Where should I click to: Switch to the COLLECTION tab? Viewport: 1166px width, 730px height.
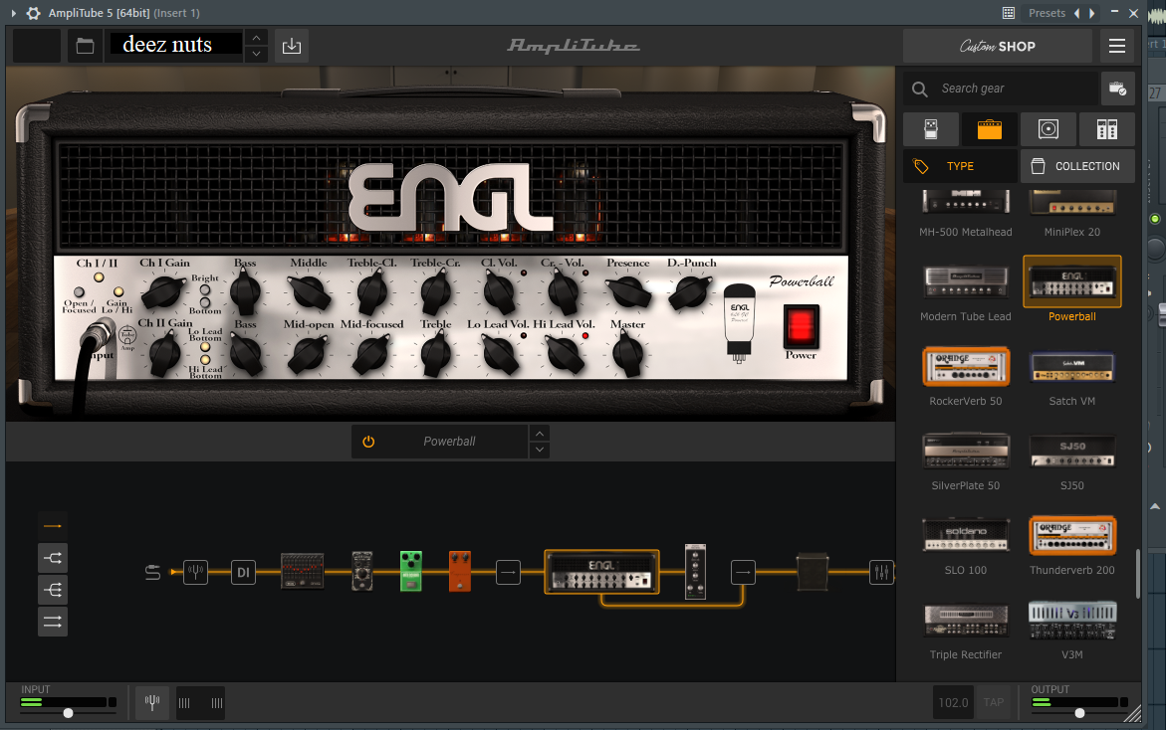[1077, 166]
